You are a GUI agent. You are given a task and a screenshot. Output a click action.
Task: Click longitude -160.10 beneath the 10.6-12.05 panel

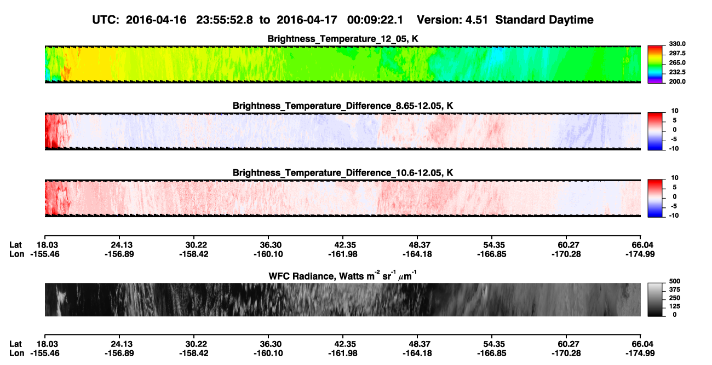coord(268,254)
